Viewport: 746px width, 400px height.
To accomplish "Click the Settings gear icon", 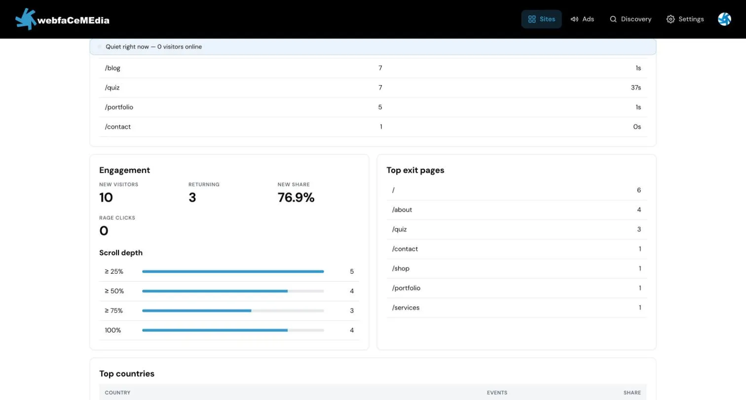I will [x=671, y=19].
